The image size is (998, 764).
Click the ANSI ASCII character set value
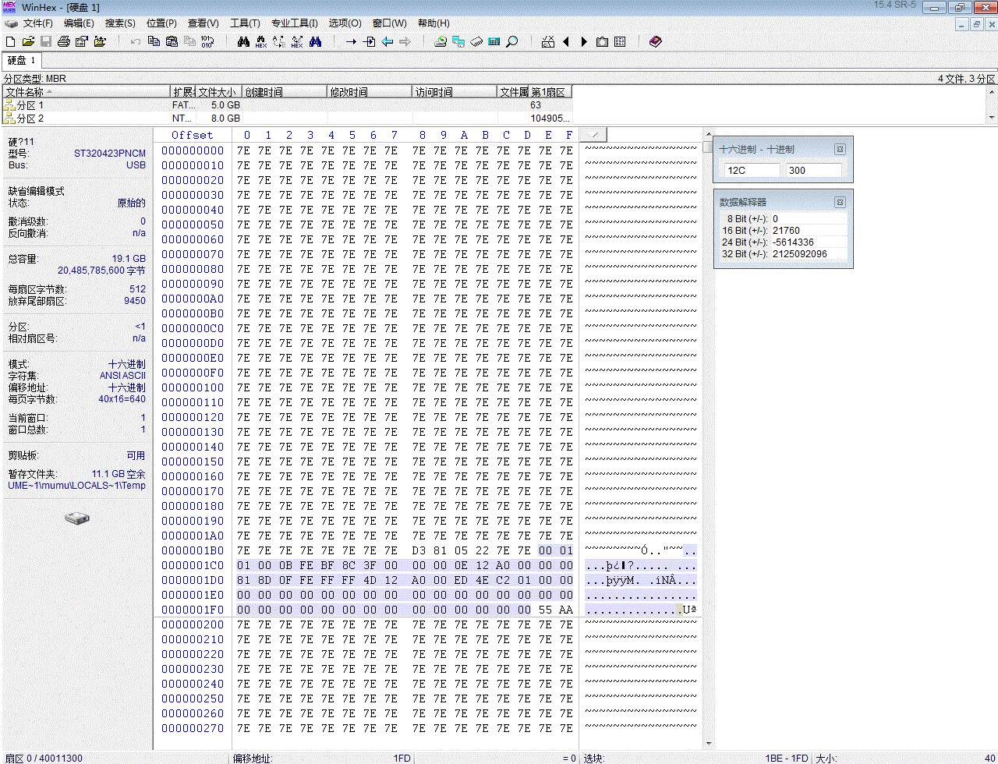(x=122, y=376)
